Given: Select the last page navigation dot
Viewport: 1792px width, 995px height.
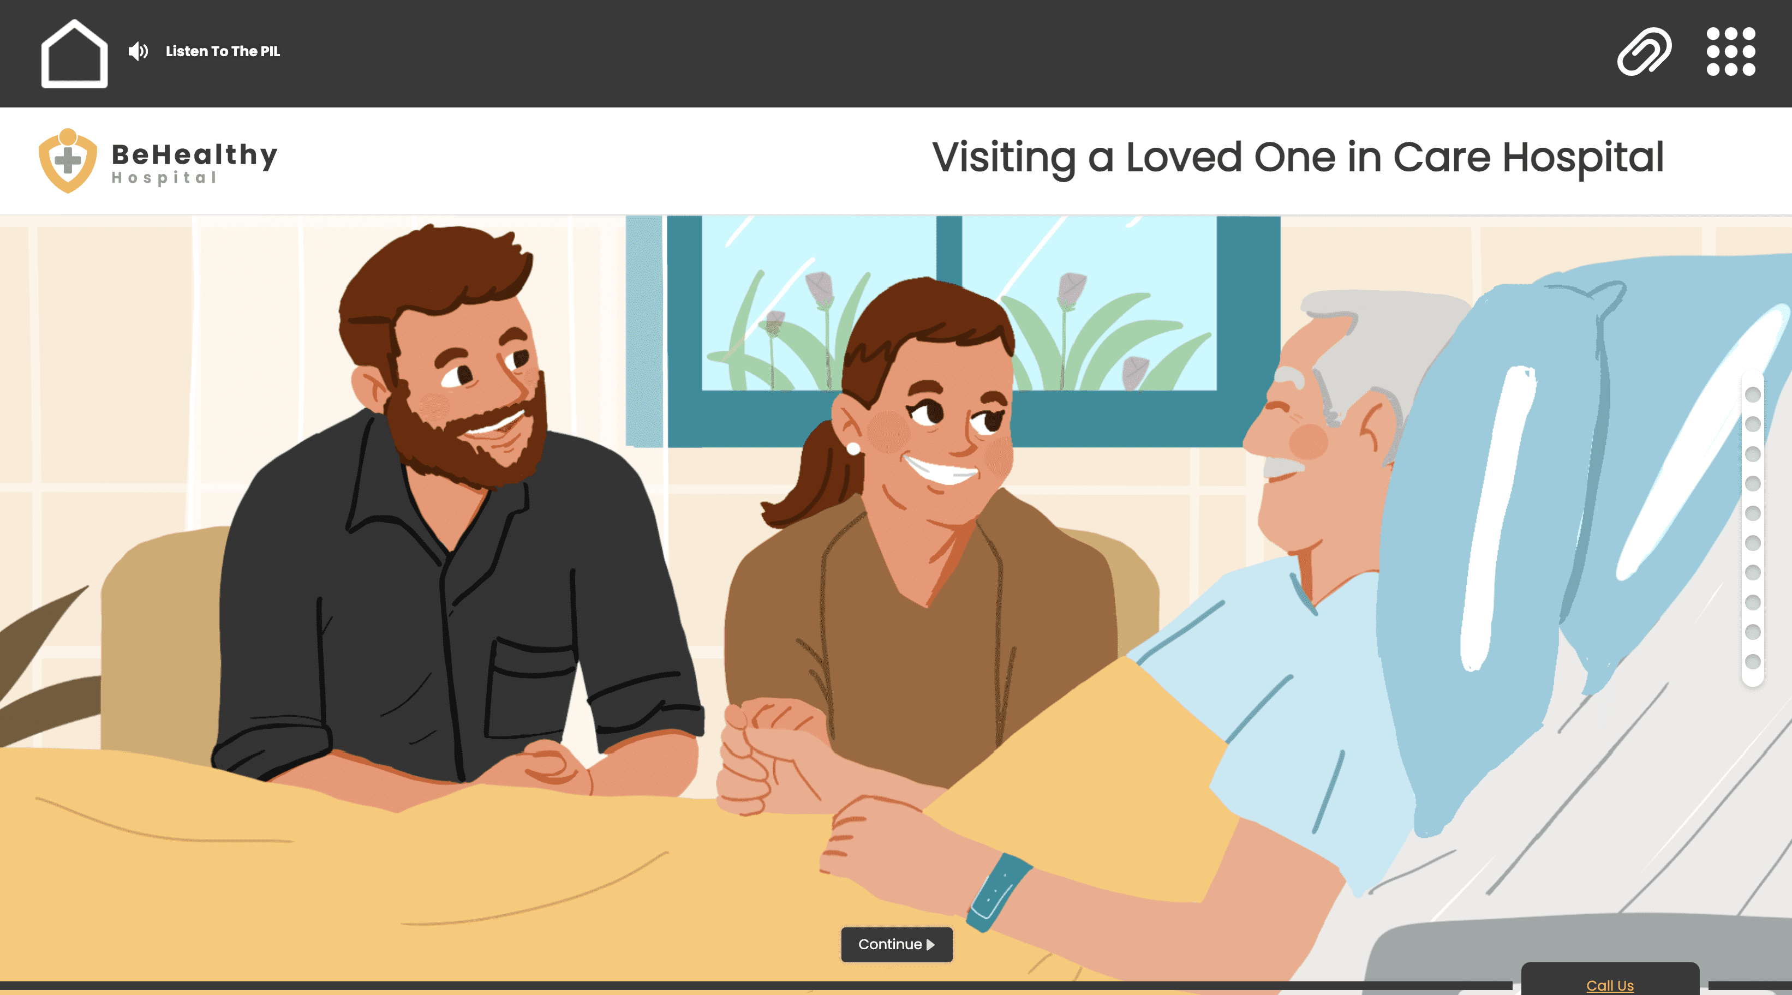Looking at the screenshot, I should click(x=1753, y=661).
